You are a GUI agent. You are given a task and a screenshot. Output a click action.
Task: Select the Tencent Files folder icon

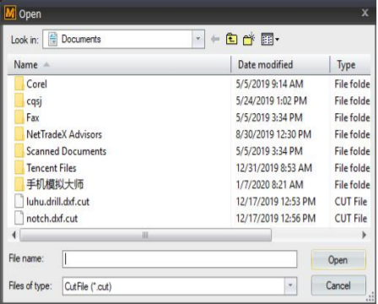(x=19, y=168)
